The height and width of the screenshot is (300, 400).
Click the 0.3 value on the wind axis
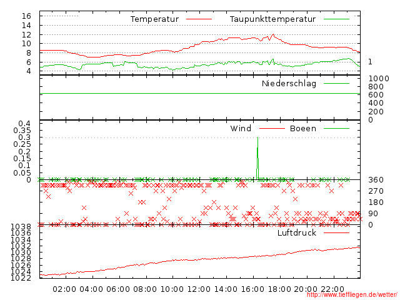pyautogui.click(x=24, y=137)
